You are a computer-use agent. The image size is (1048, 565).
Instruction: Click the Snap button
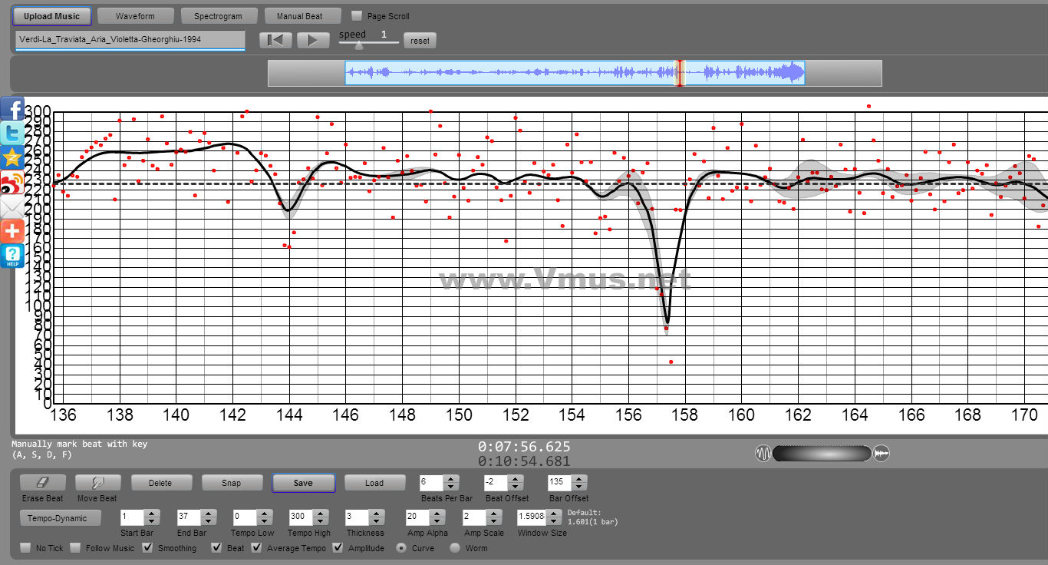click(x=231, y=483)
